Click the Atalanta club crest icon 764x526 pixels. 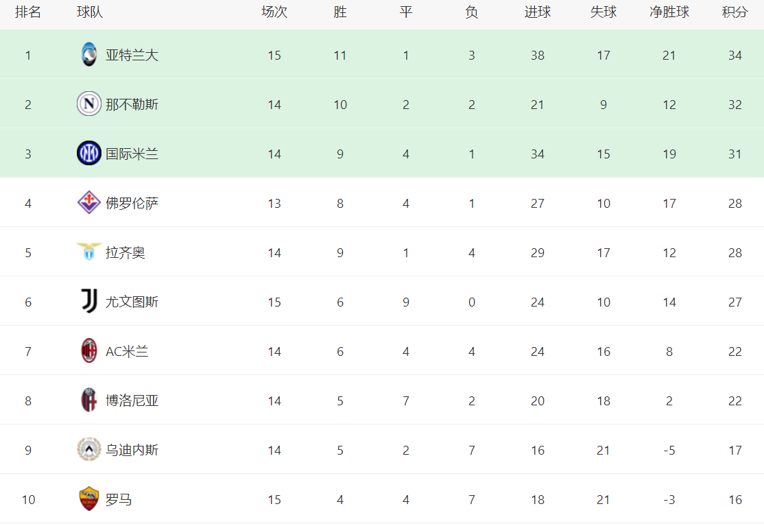[89, 55]
